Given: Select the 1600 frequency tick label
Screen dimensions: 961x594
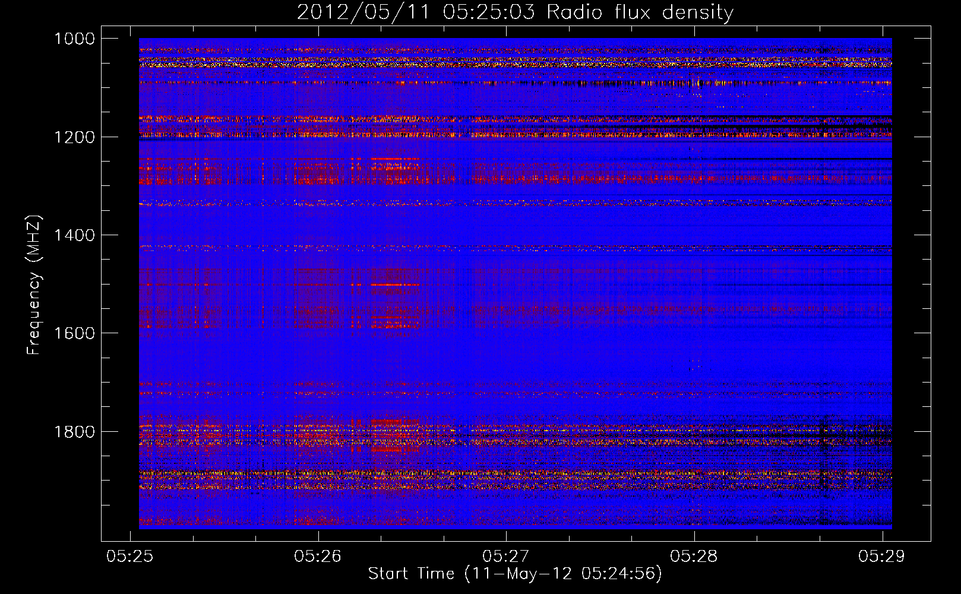Looking at the screenshot, I should click(74, 333).
